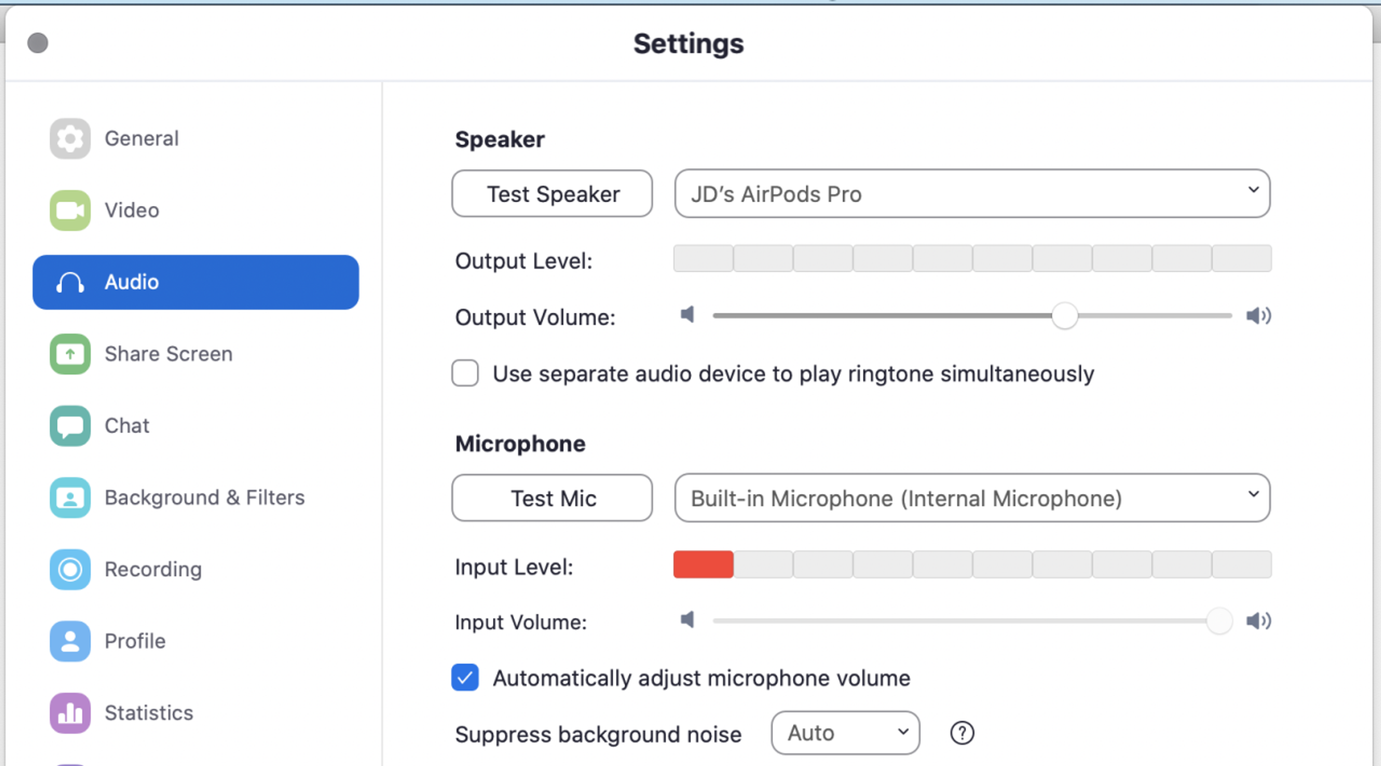Click the green Video camera icon
1381x766 pixels.
coord(70,211)
